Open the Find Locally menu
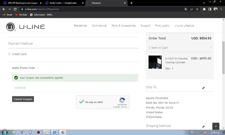The image size is (225, 135). tap(162, 26)
